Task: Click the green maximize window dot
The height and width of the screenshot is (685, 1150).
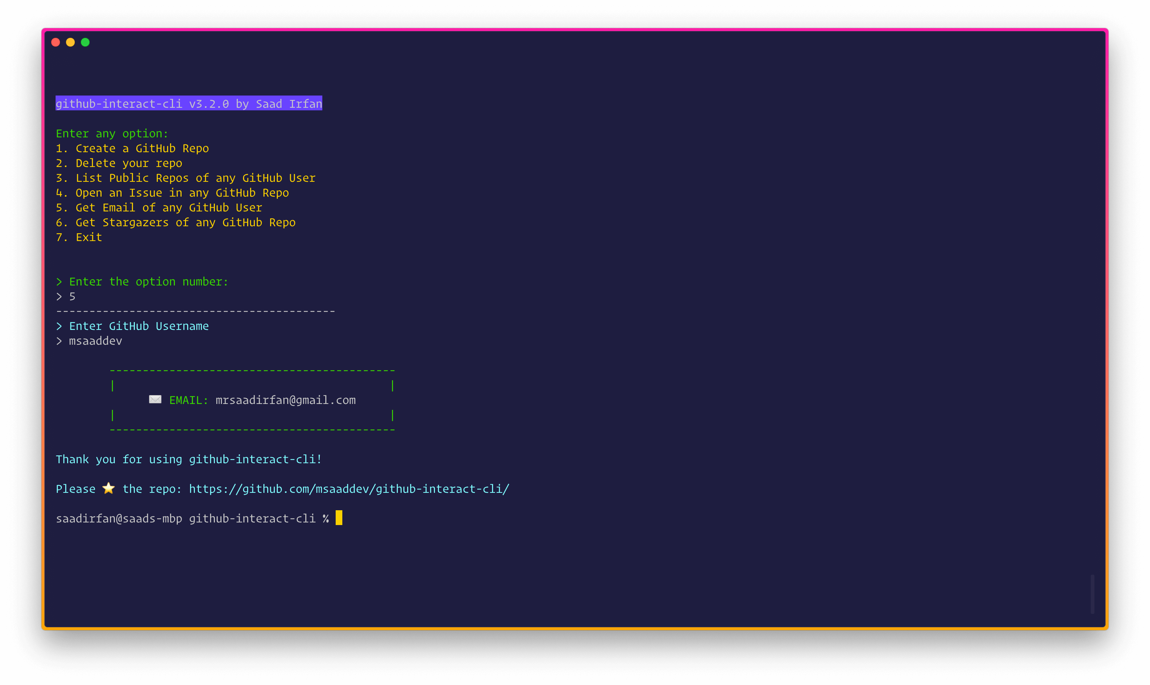Action: pyautogui.click(x=85, y=43)
